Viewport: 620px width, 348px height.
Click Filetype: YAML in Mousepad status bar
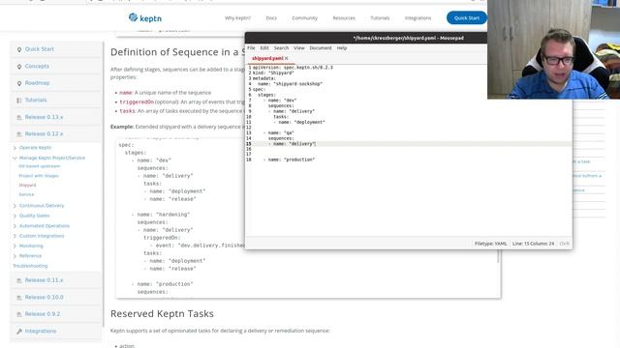(x=491, y=244)
